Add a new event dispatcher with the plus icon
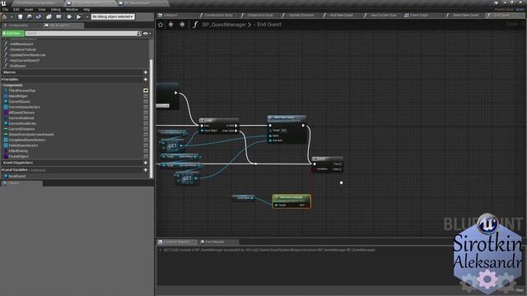This screenshot has height=296, width=527. click(146, 163)
